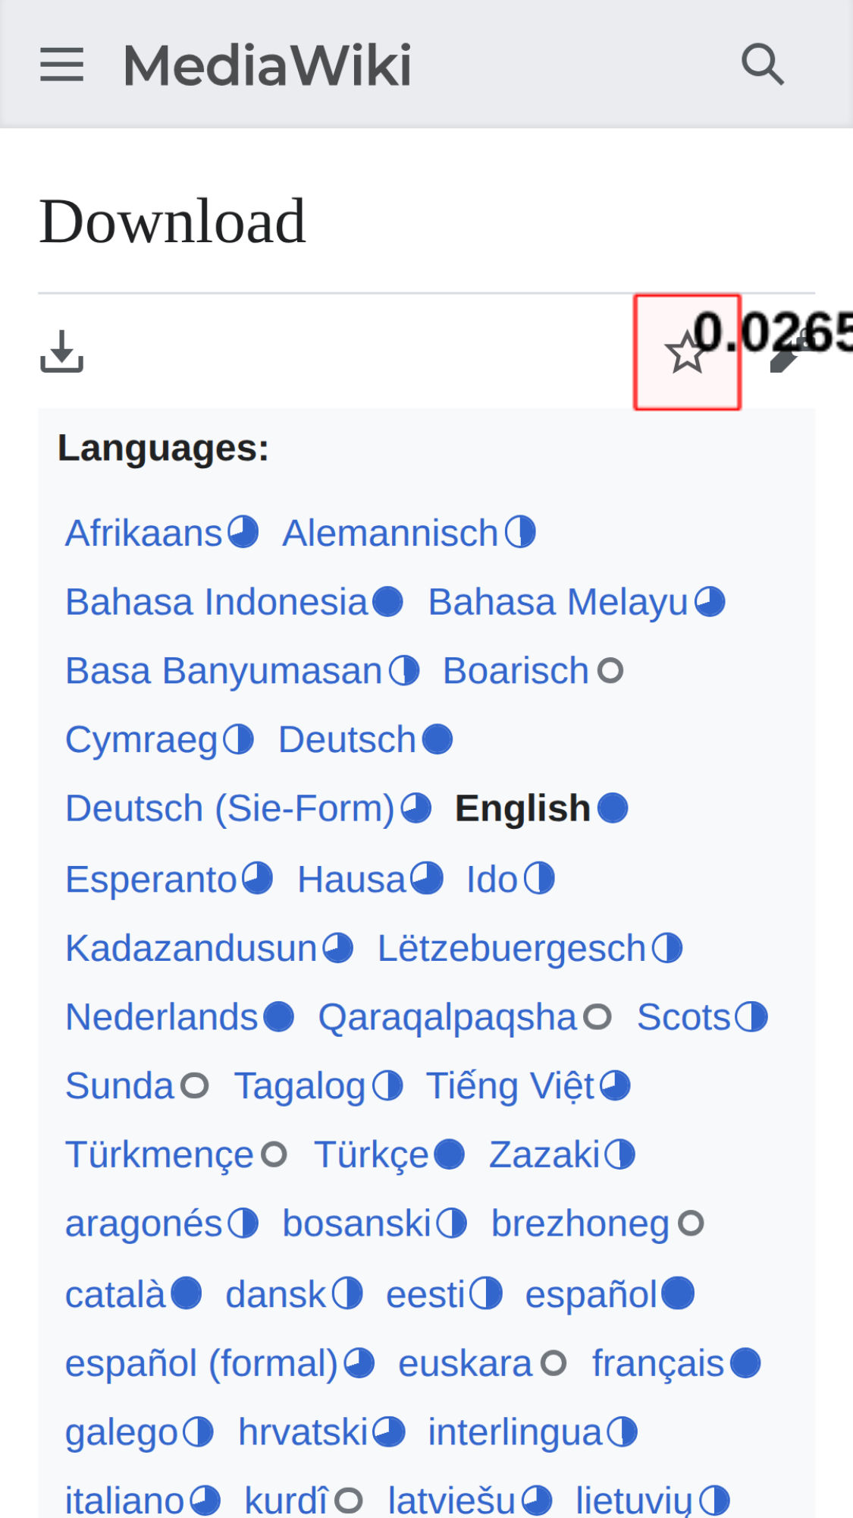Click the progress icon beside English
The width and height of the screenshot is (853, 1518).
coord(613,808)
